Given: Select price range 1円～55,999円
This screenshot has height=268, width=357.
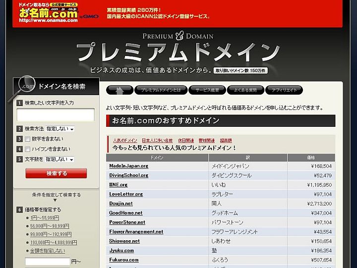Looking at the screenshot, I should (45, 218).
